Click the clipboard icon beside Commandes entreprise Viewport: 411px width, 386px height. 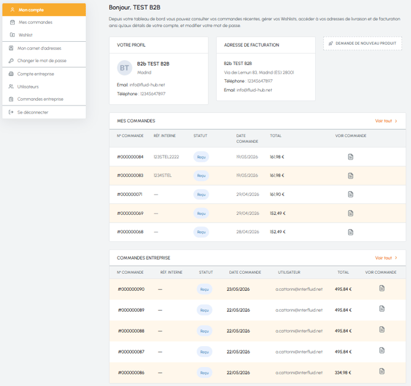pos(11,99)
